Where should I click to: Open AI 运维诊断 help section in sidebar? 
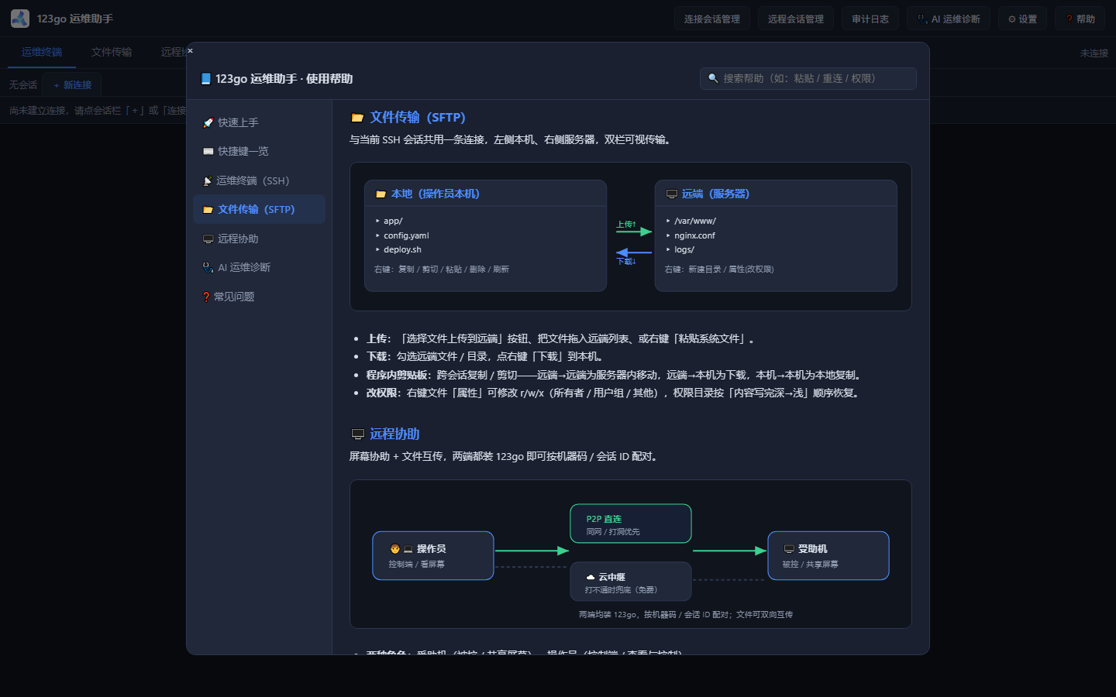[259, 267]
